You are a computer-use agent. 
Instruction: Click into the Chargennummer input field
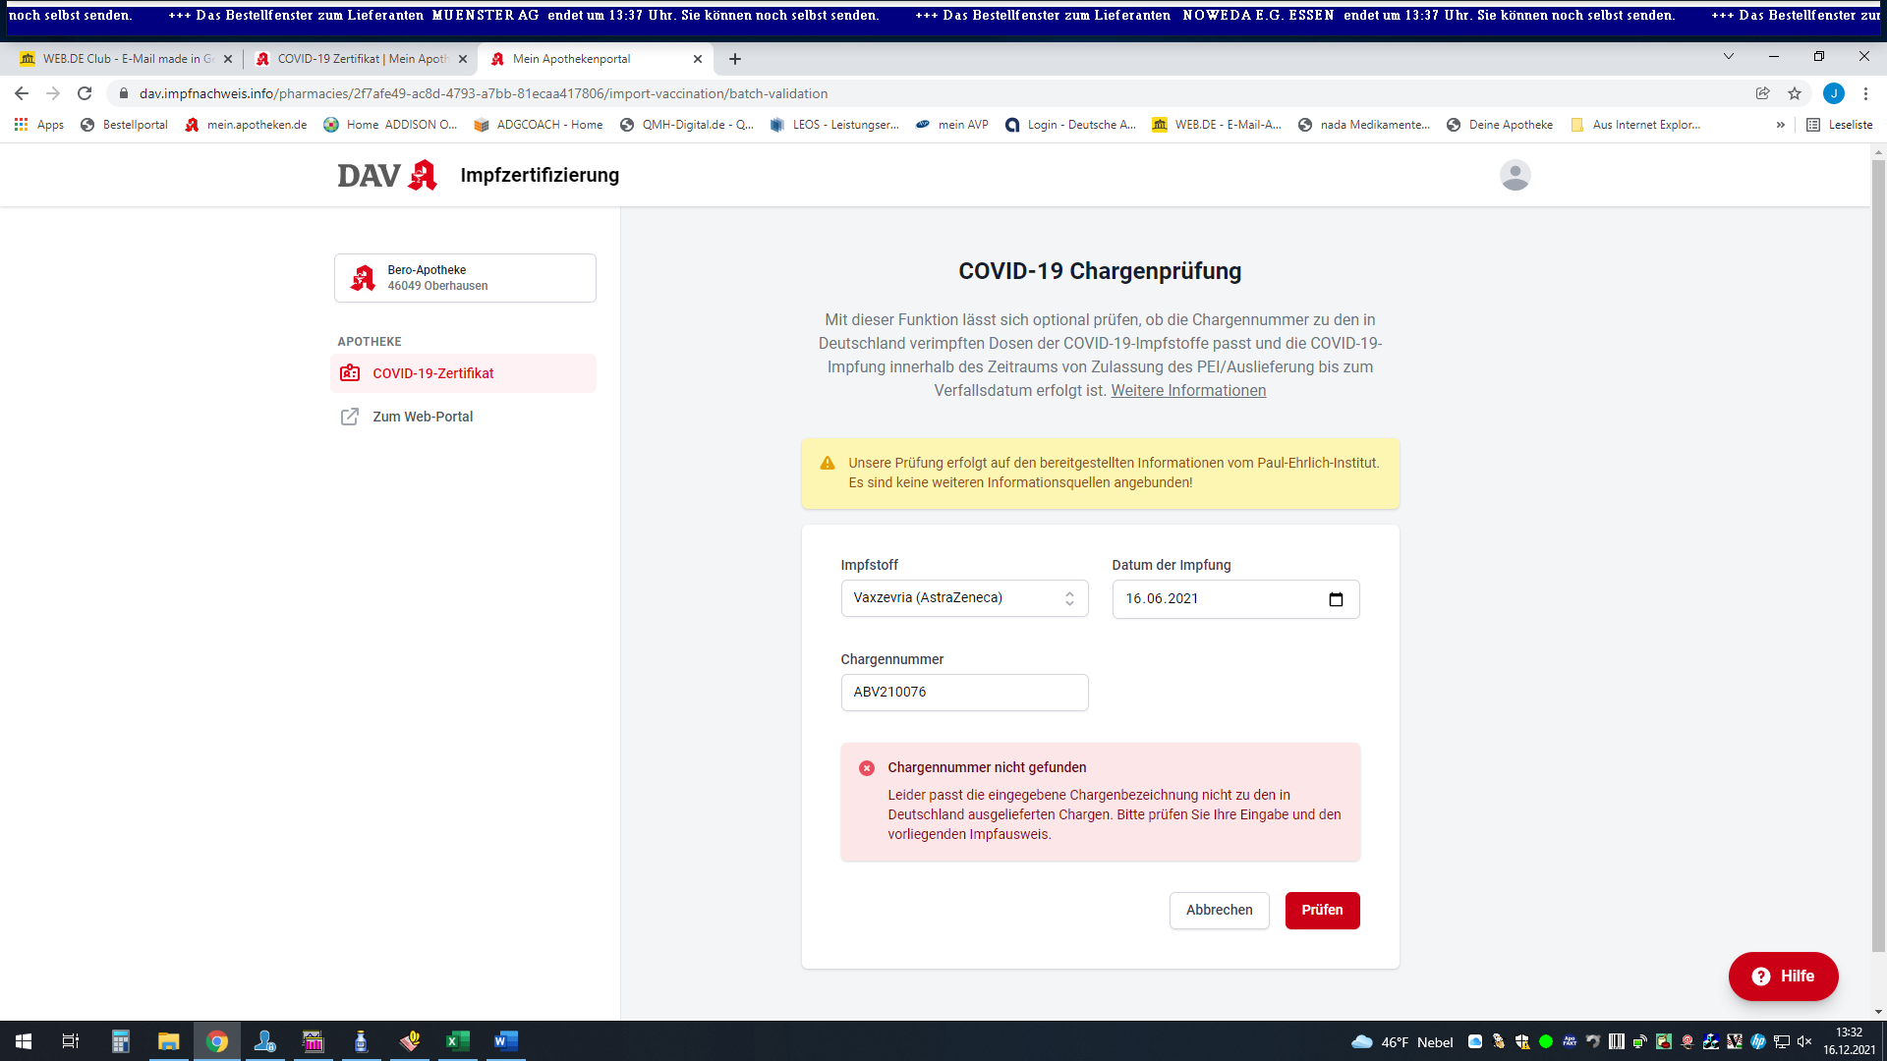pos(964,693)
